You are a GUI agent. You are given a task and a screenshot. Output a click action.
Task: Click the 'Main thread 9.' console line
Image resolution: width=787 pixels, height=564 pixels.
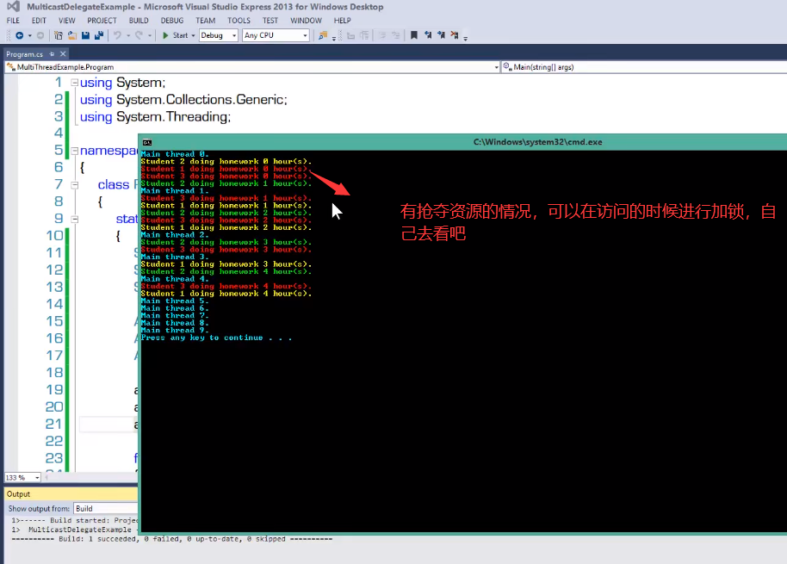click(175, 330)
